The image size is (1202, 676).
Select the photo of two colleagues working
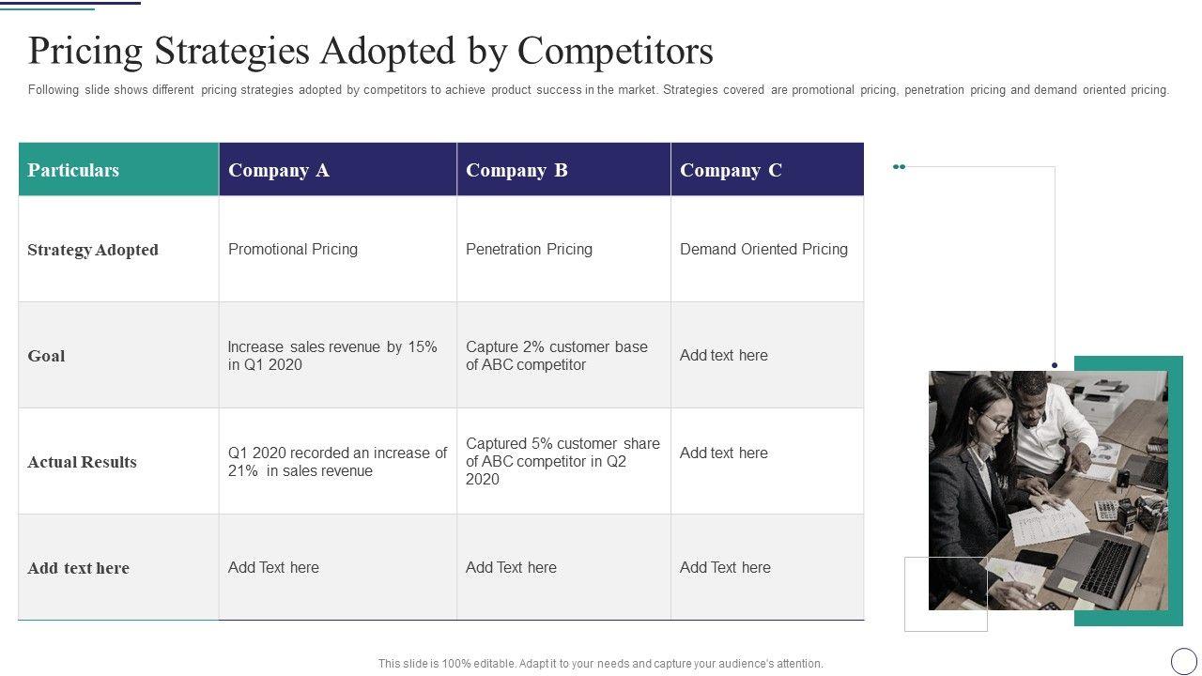1048,490
